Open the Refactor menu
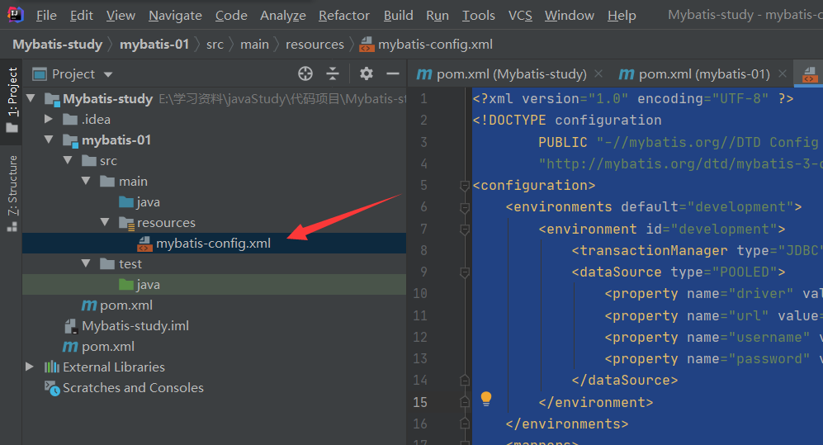The width and height of the screenshot is (823, 445). click(x=344, y=16)
